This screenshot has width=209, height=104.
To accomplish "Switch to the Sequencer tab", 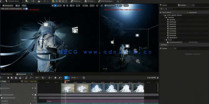I will click(x=22, y=74).
